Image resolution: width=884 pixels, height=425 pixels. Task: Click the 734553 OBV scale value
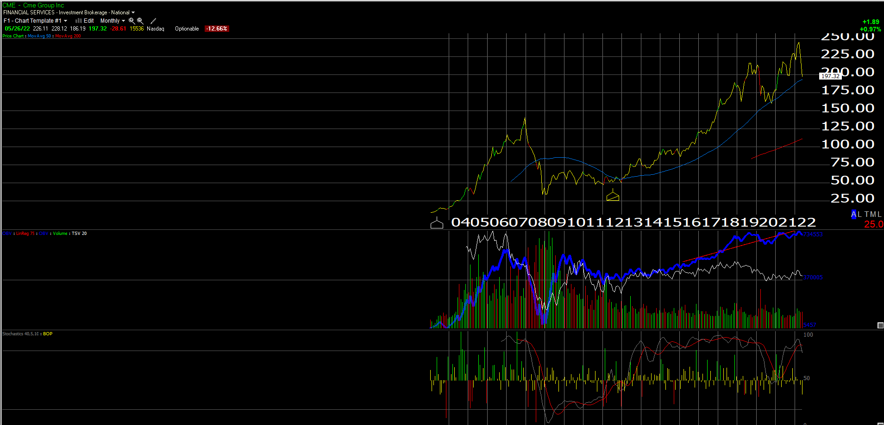pos(813,234)
